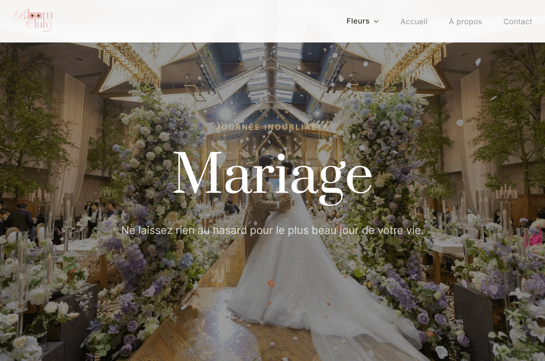This screenshot has height=361, width=545.
Task: Select the JOURNÉE INOUBLIABLE label
Action: [x=272, y=127]
